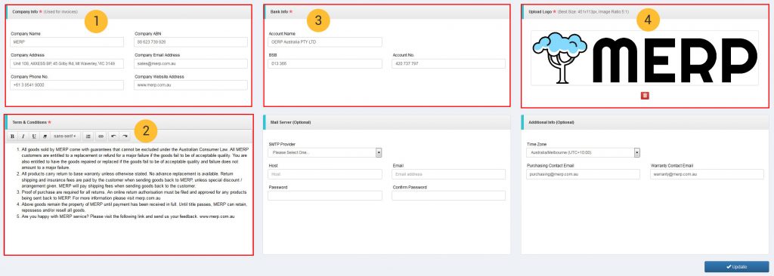
Task: Delete the uploaded logo with trash icon
Action: 645,95
